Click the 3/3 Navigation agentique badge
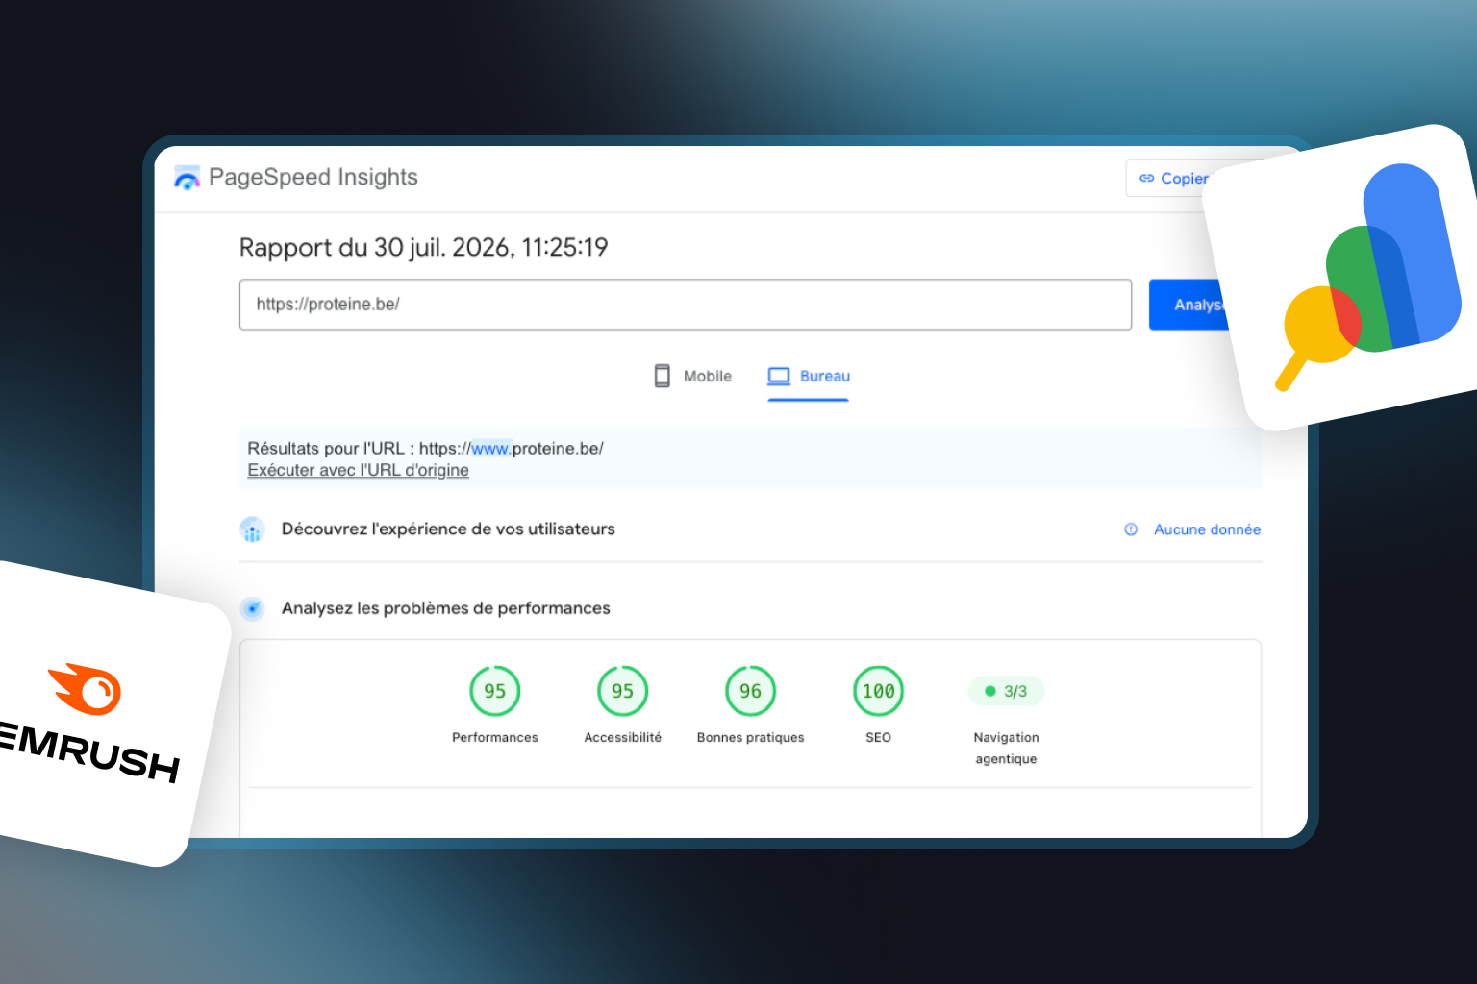Screen dimensions: 1477x984 (x=1006, y=691)
